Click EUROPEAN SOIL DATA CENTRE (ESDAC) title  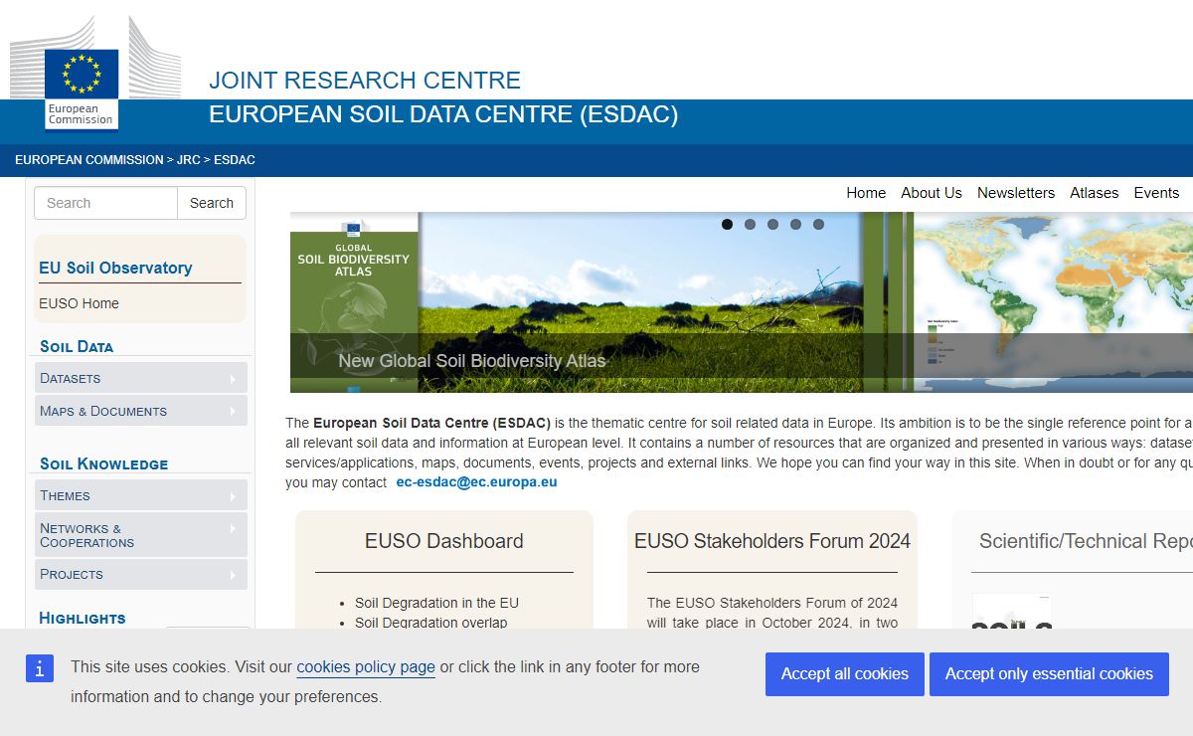(x=443, y=114)
